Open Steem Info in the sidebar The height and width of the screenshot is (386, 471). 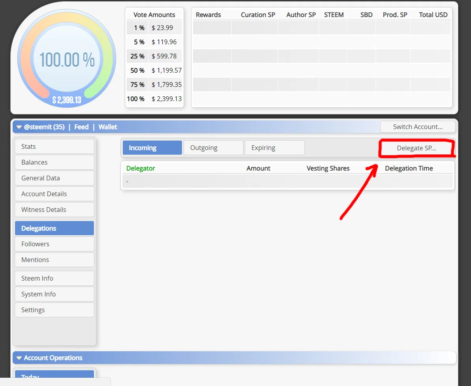[54, 279]
